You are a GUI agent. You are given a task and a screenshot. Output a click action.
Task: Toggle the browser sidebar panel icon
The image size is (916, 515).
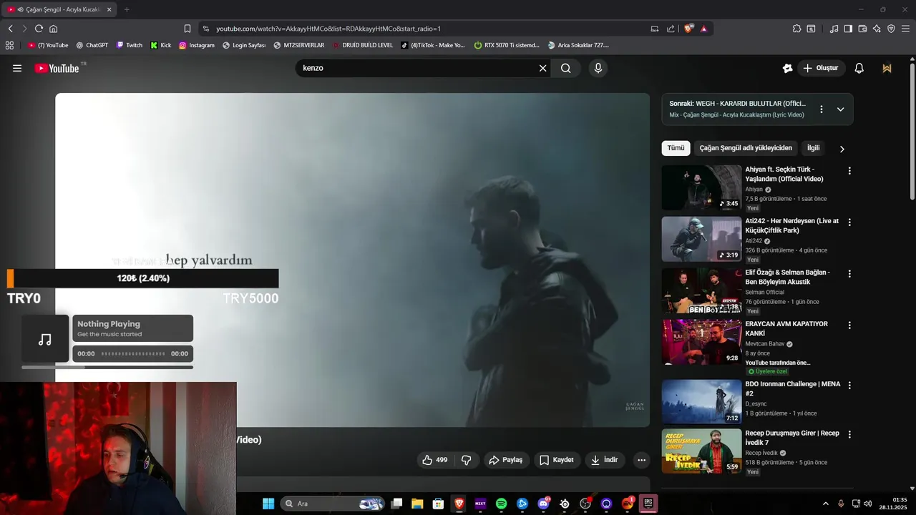click(848, 29)
